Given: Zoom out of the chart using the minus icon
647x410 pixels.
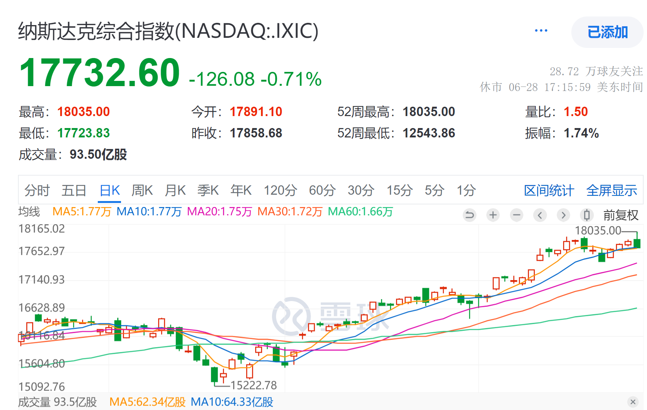Looking at the screenshot, I should click(x=517, y=215).
